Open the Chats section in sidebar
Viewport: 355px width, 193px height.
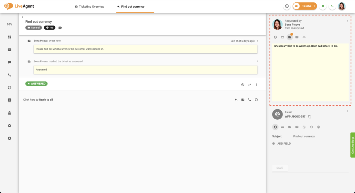coord(9,62)
